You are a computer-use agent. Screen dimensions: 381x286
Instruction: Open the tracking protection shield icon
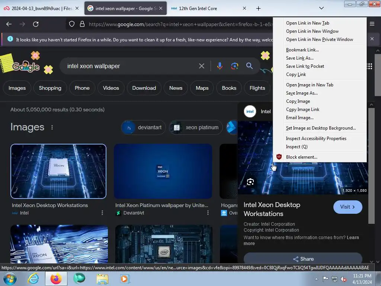pos(72,24)
